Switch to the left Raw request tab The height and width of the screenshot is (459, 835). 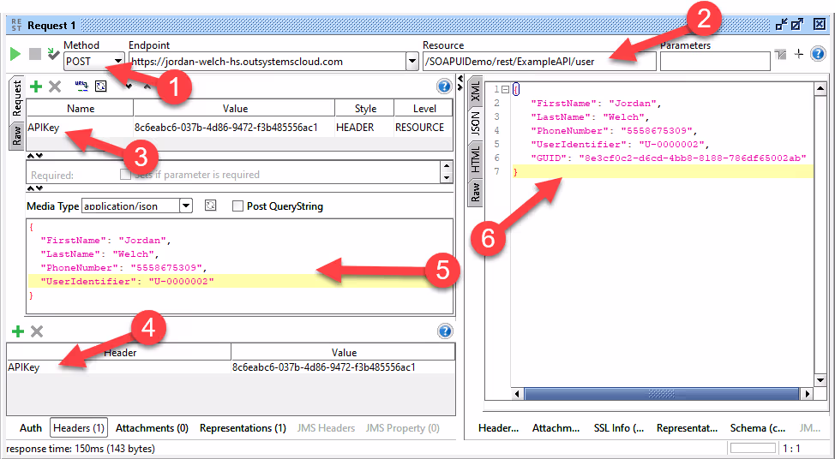pyautogui.click(x=17, y=135)
